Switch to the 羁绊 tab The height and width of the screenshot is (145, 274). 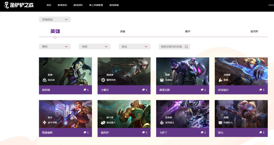click(x=188, y=31)
